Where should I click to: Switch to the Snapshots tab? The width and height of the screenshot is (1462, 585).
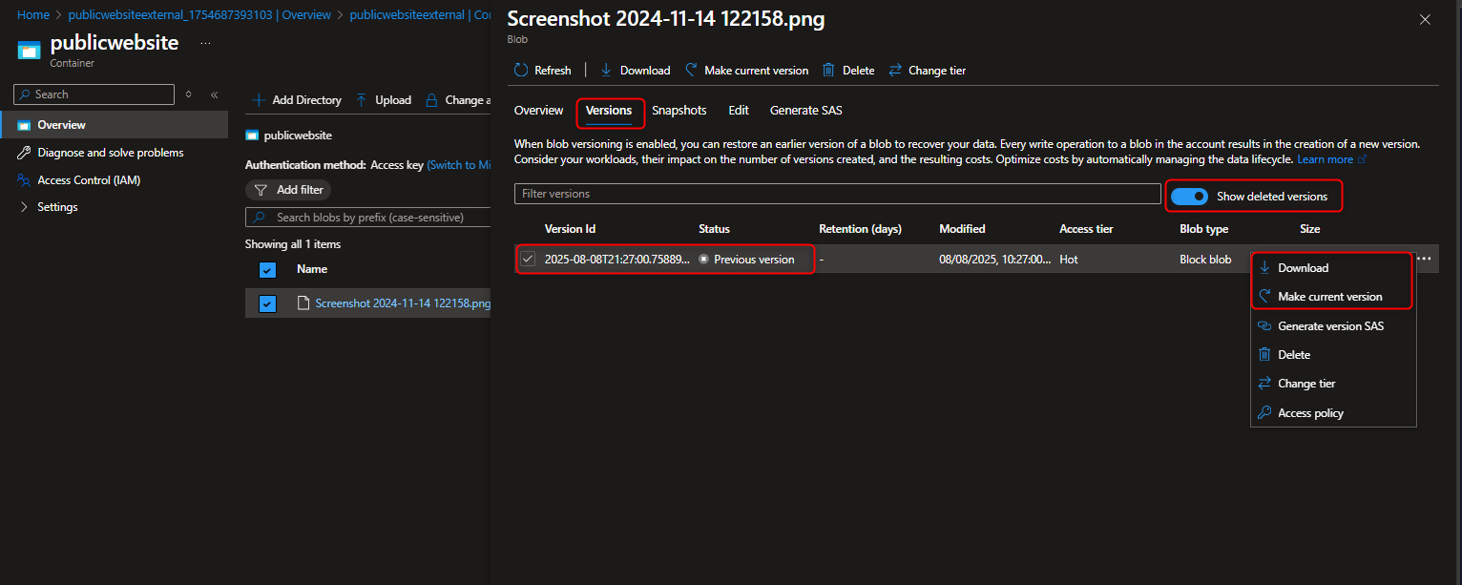coord(679,110)
